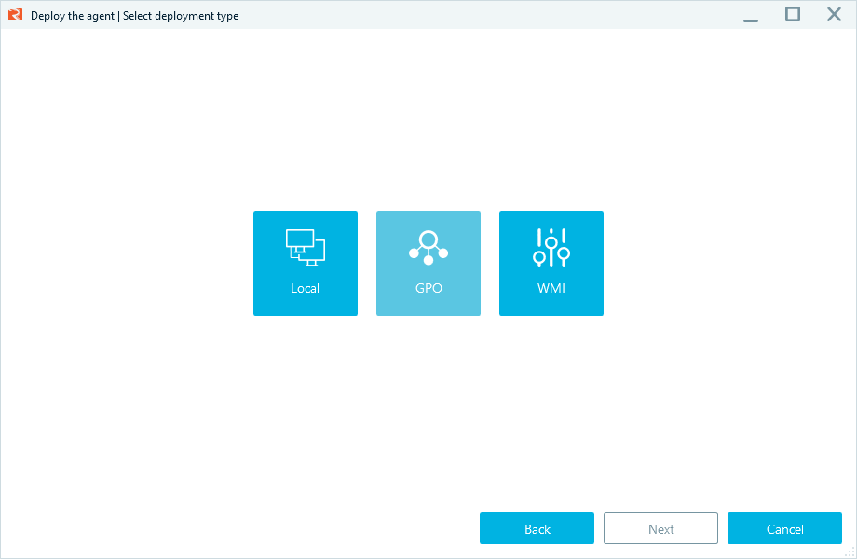The height and width of the screenshot is (559, 857).
Task: Pick the WMI deployment tile
Action: tap(551, 264)
